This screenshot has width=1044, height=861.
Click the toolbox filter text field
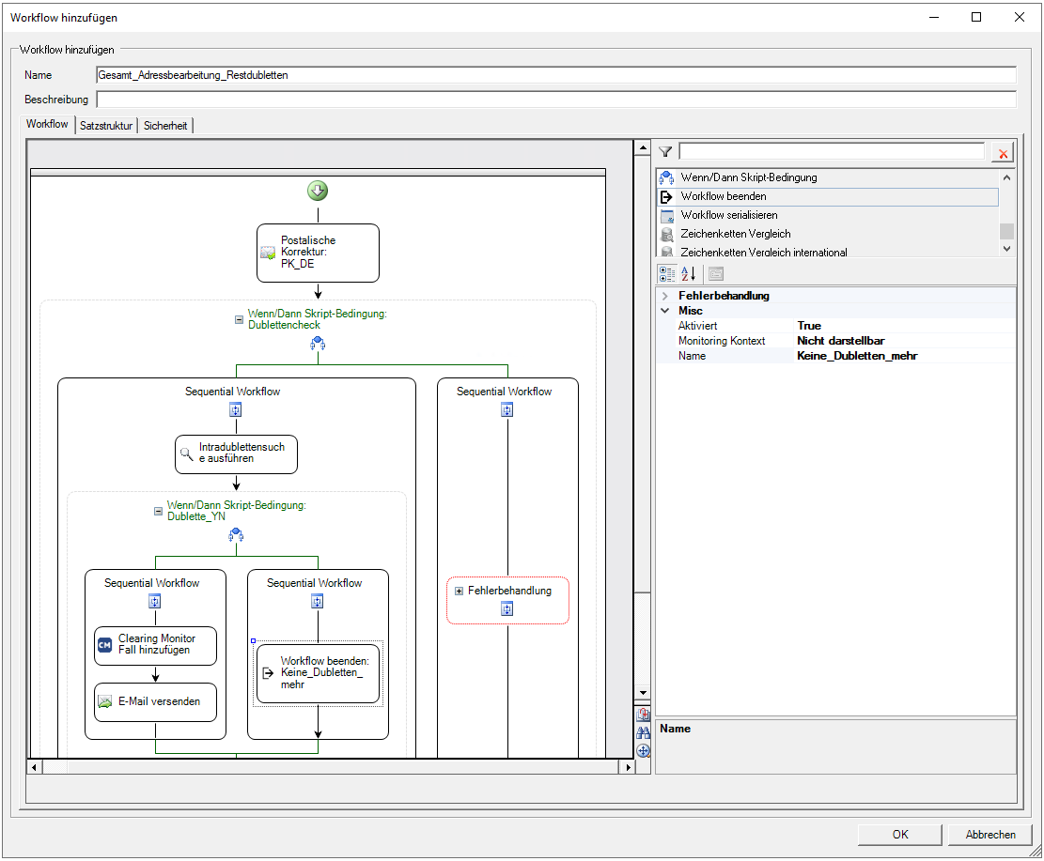pos(832,152)
